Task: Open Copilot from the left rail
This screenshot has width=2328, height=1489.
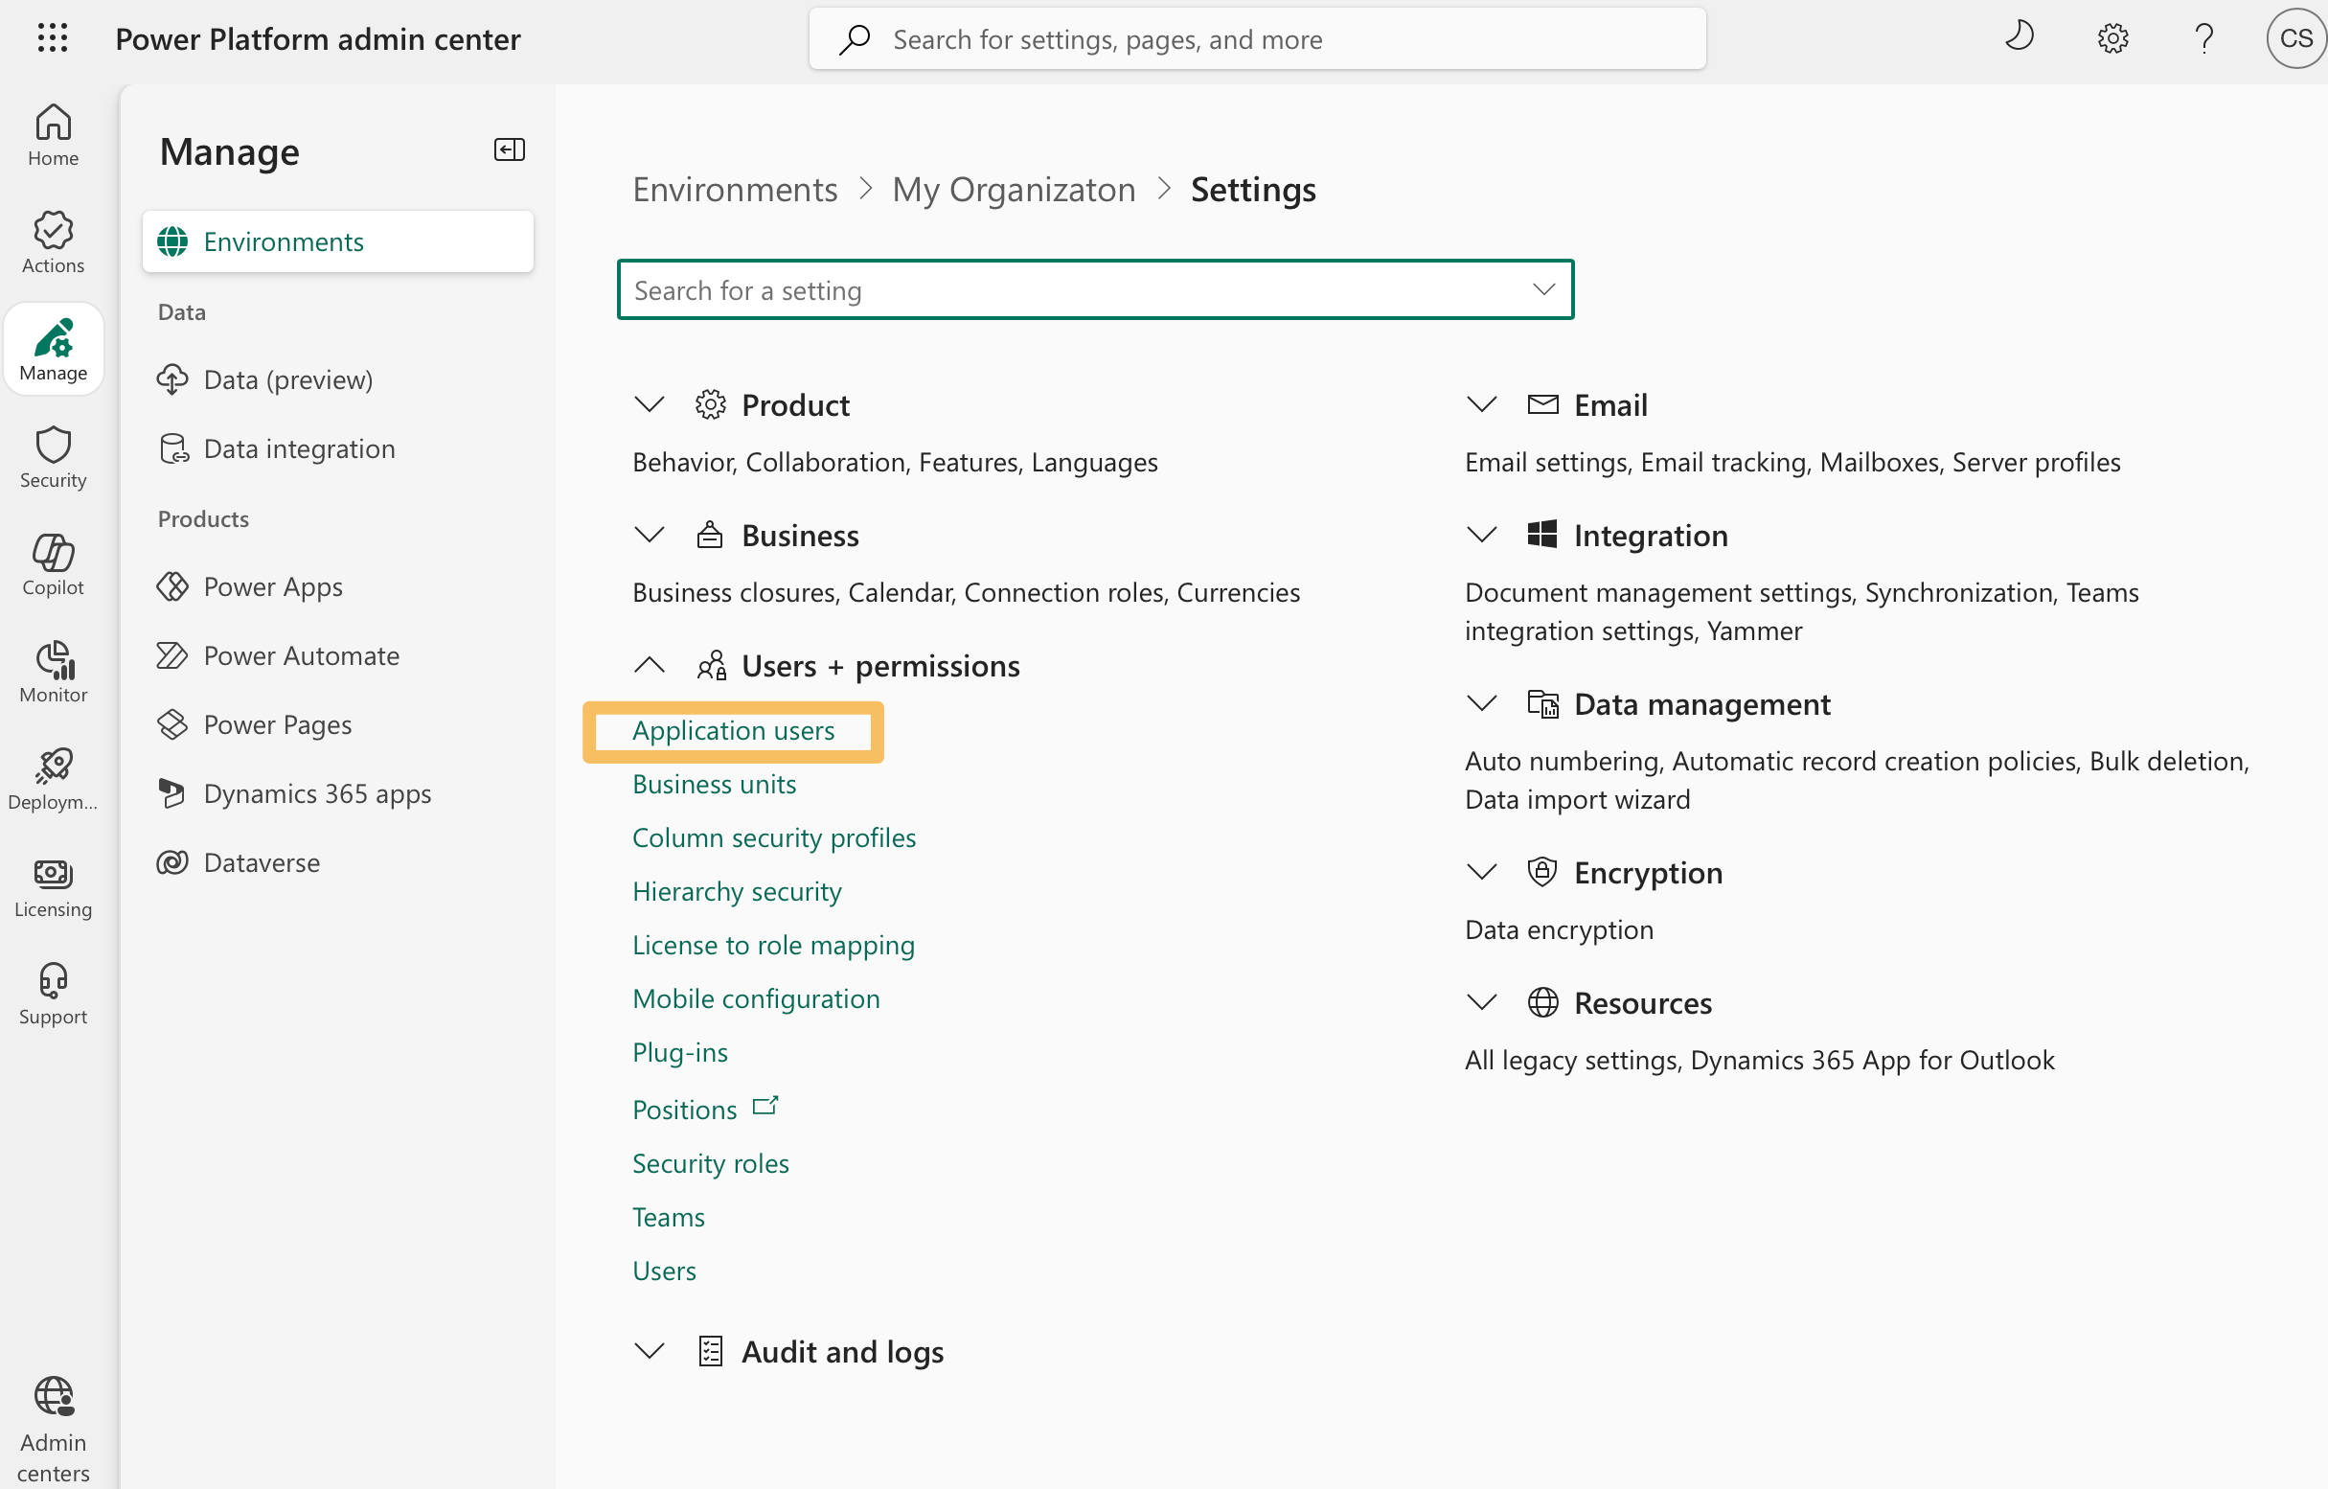Action: click(54, 564)
